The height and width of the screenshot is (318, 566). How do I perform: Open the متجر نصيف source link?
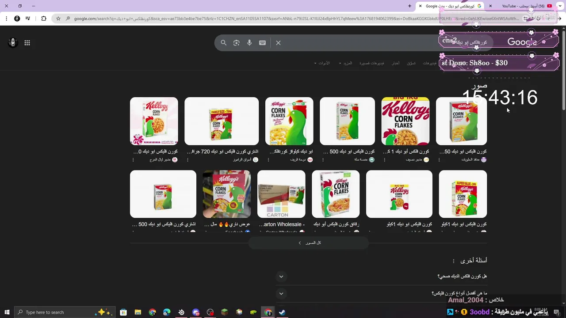417,160
